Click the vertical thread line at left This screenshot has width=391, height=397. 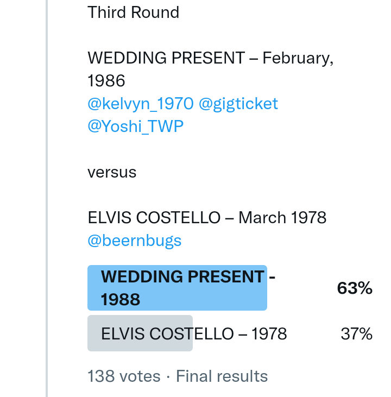(x=47, y=198)
